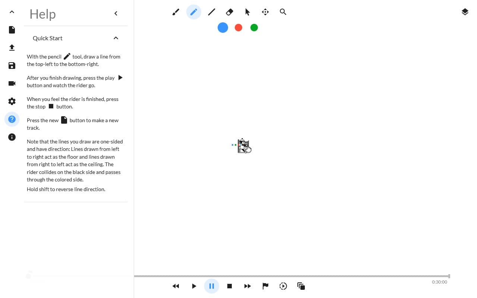The height and width of the screenshot is (298, 477).
Task: Click 'Hold shift to reverse line direction.'
Action: coord(66,189)
